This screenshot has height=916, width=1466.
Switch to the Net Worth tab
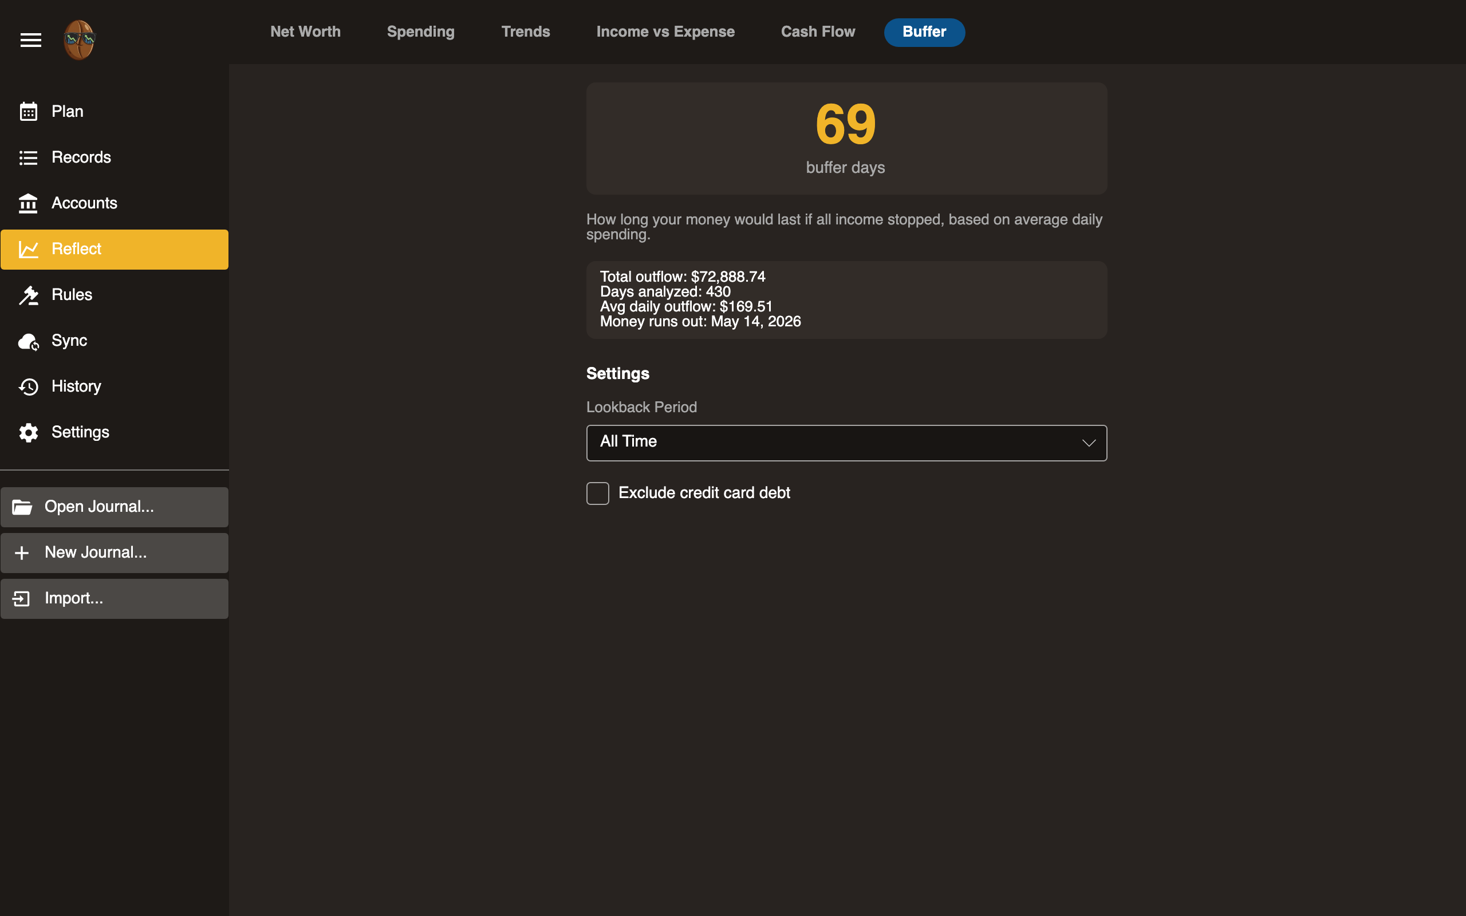[305, 32]
